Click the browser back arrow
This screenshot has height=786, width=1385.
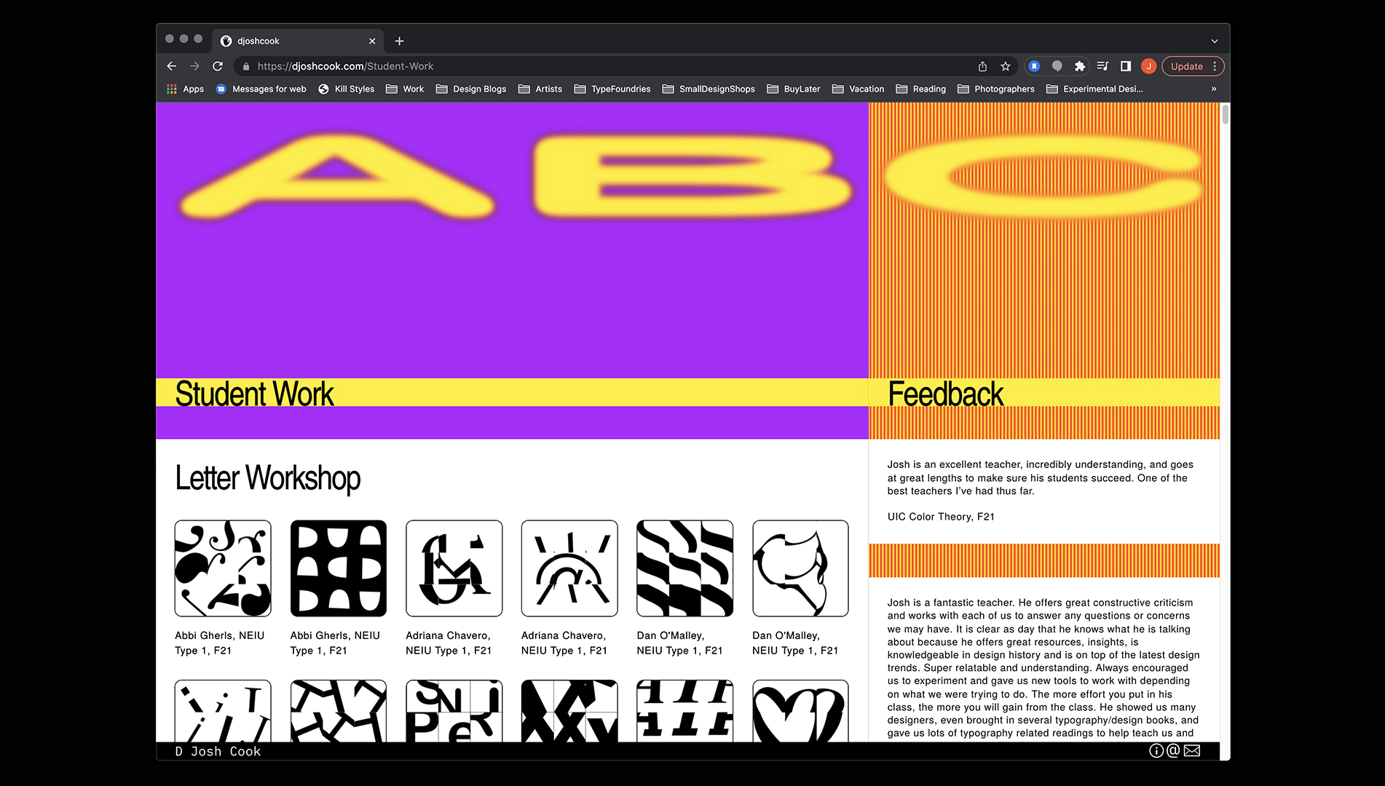coord(172,66)
